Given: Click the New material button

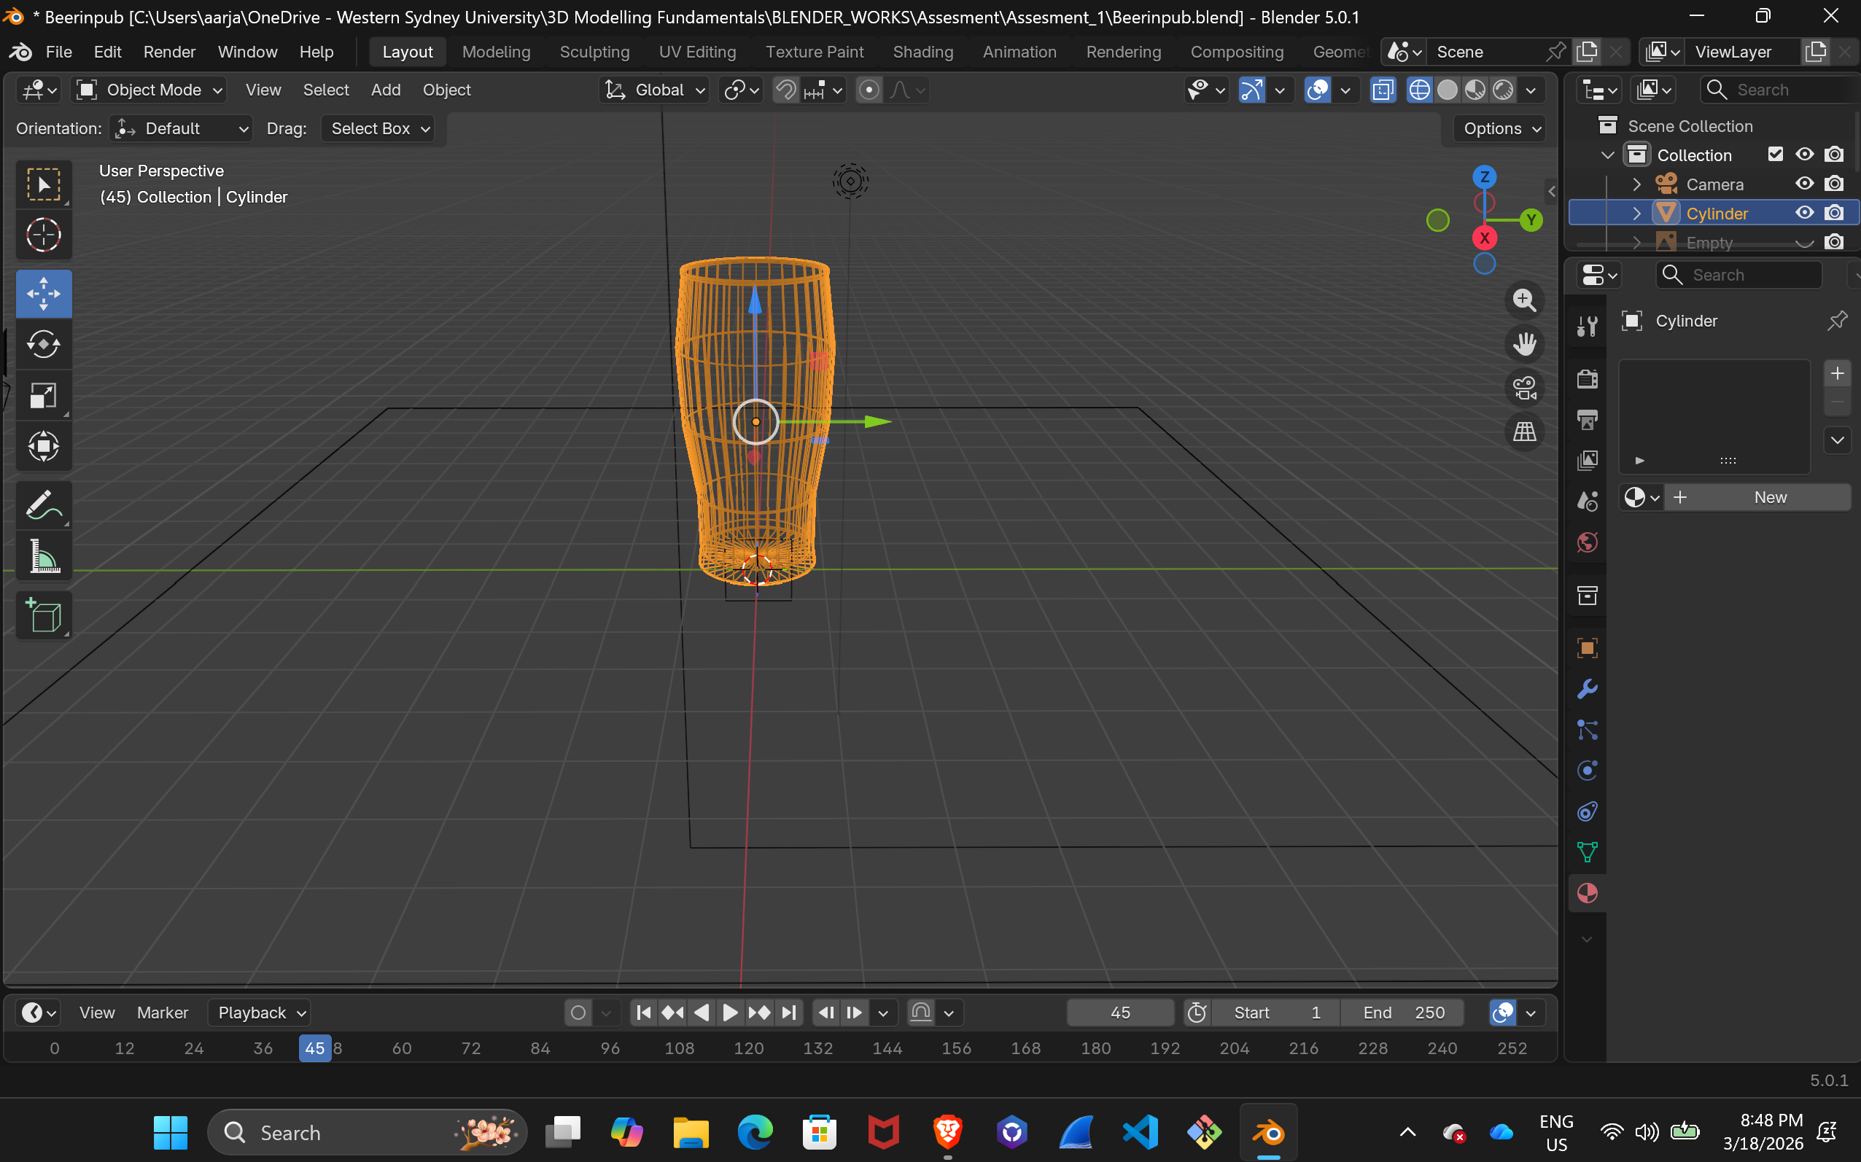Looking at the screenshot, I should pyautogui.click(x=1770, y=497).
